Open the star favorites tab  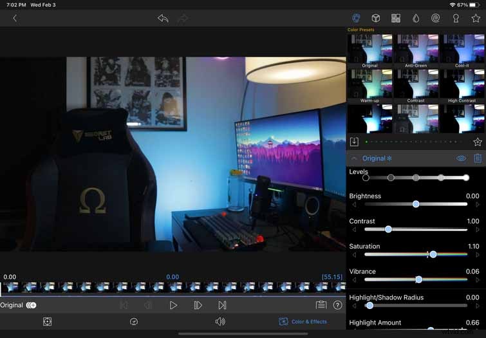point(476,18)
